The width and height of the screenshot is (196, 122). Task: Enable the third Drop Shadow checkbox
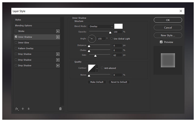(x=16, y=65)
